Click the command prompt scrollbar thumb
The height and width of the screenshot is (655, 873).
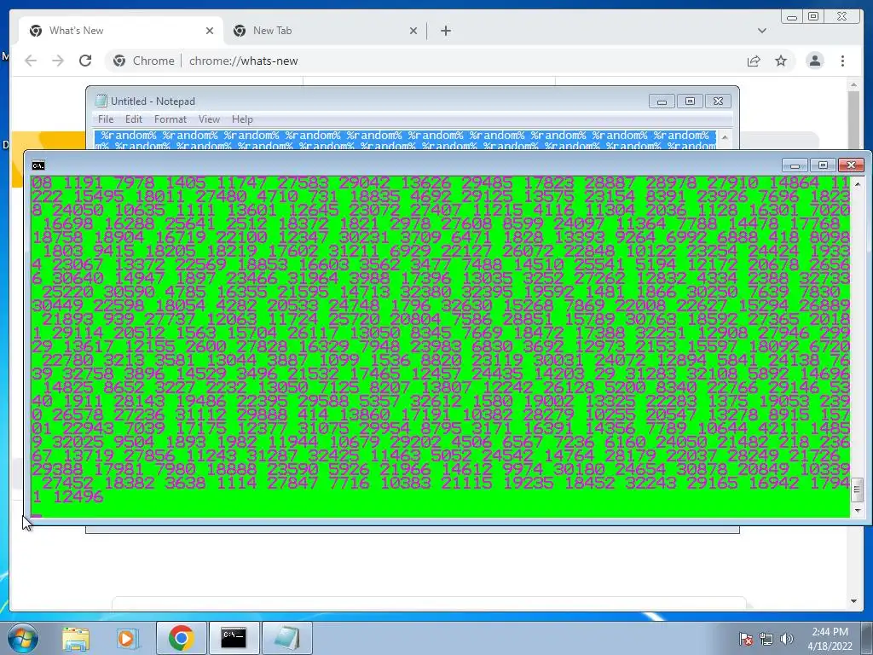(858, 490)
